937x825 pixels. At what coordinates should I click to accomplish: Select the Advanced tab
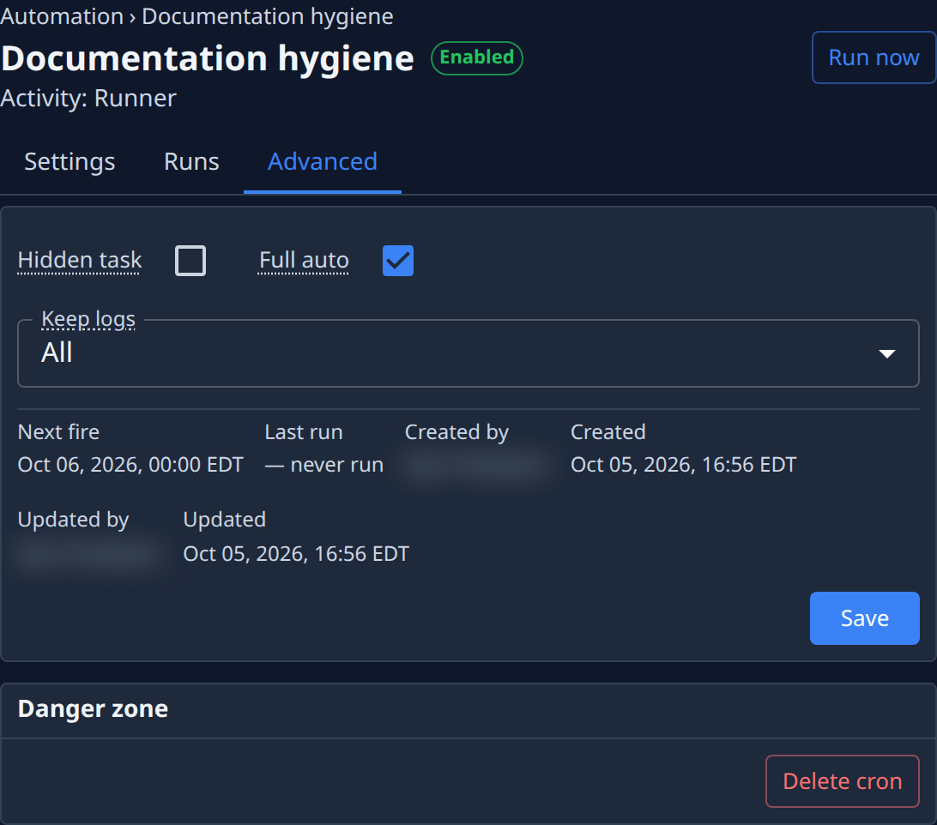click(323, 162)
